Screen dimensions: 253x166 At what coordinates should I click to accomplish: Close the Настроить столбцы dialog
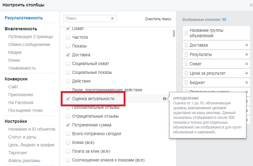251,5
